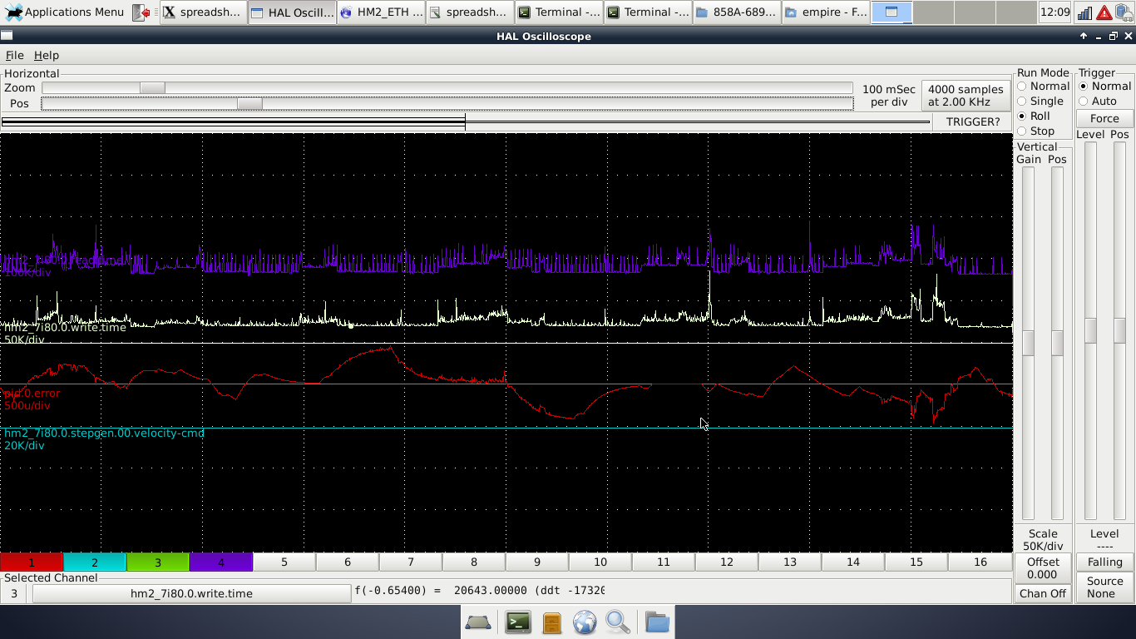
Task: Click the Force trigger button
Action: coord(1104,118)
